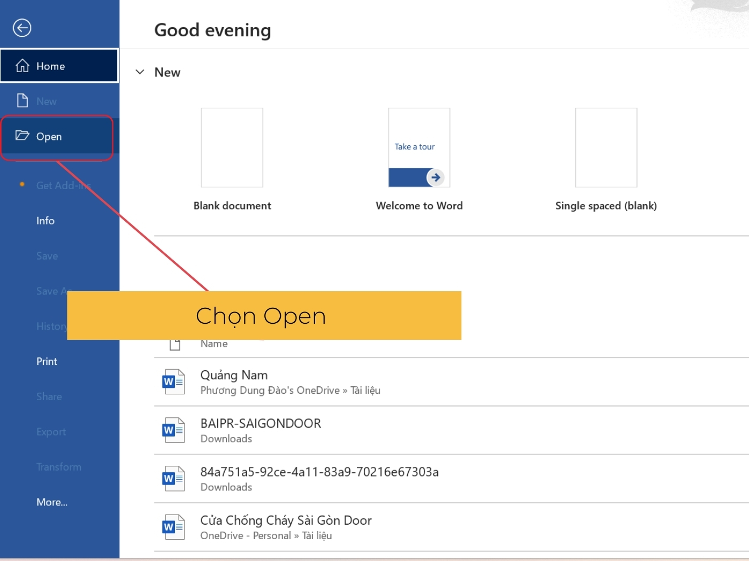Screen dimensions: 749x561
Task: Click Word icon beside 84a751a5-92ce document
Action: pyautogui.click(x=173, y=478)
